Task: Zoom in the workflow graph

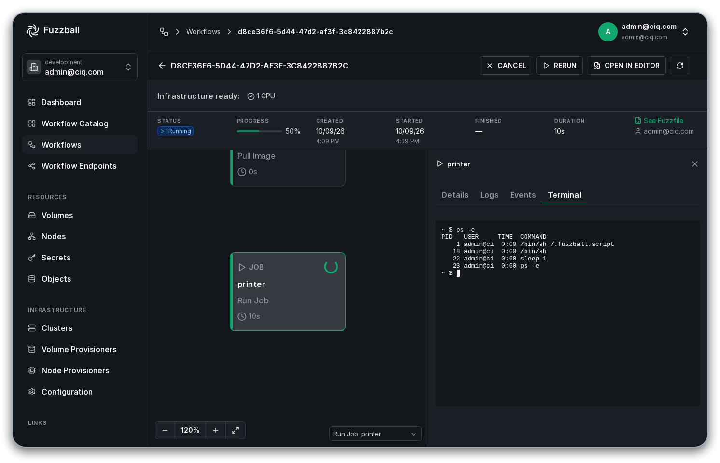Action: tap(216, 430)
